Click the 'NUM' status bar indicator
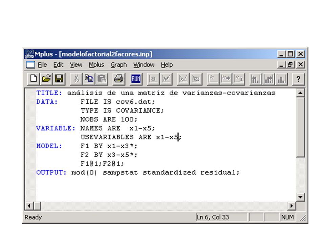This screenshot has height=243, width=325. (287, 217)
